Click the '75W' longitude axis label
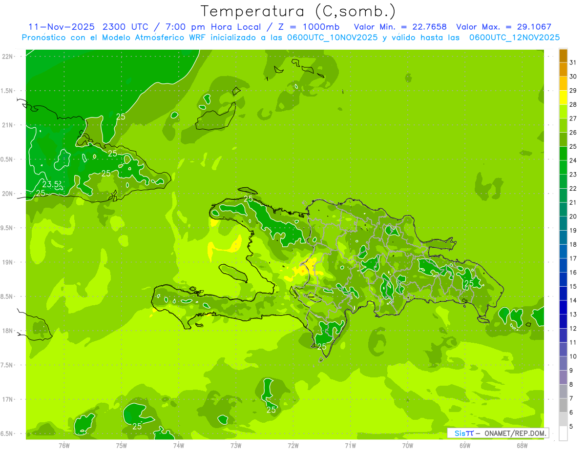The width and height of the screenshot is (586, 452). pos(121,446)
